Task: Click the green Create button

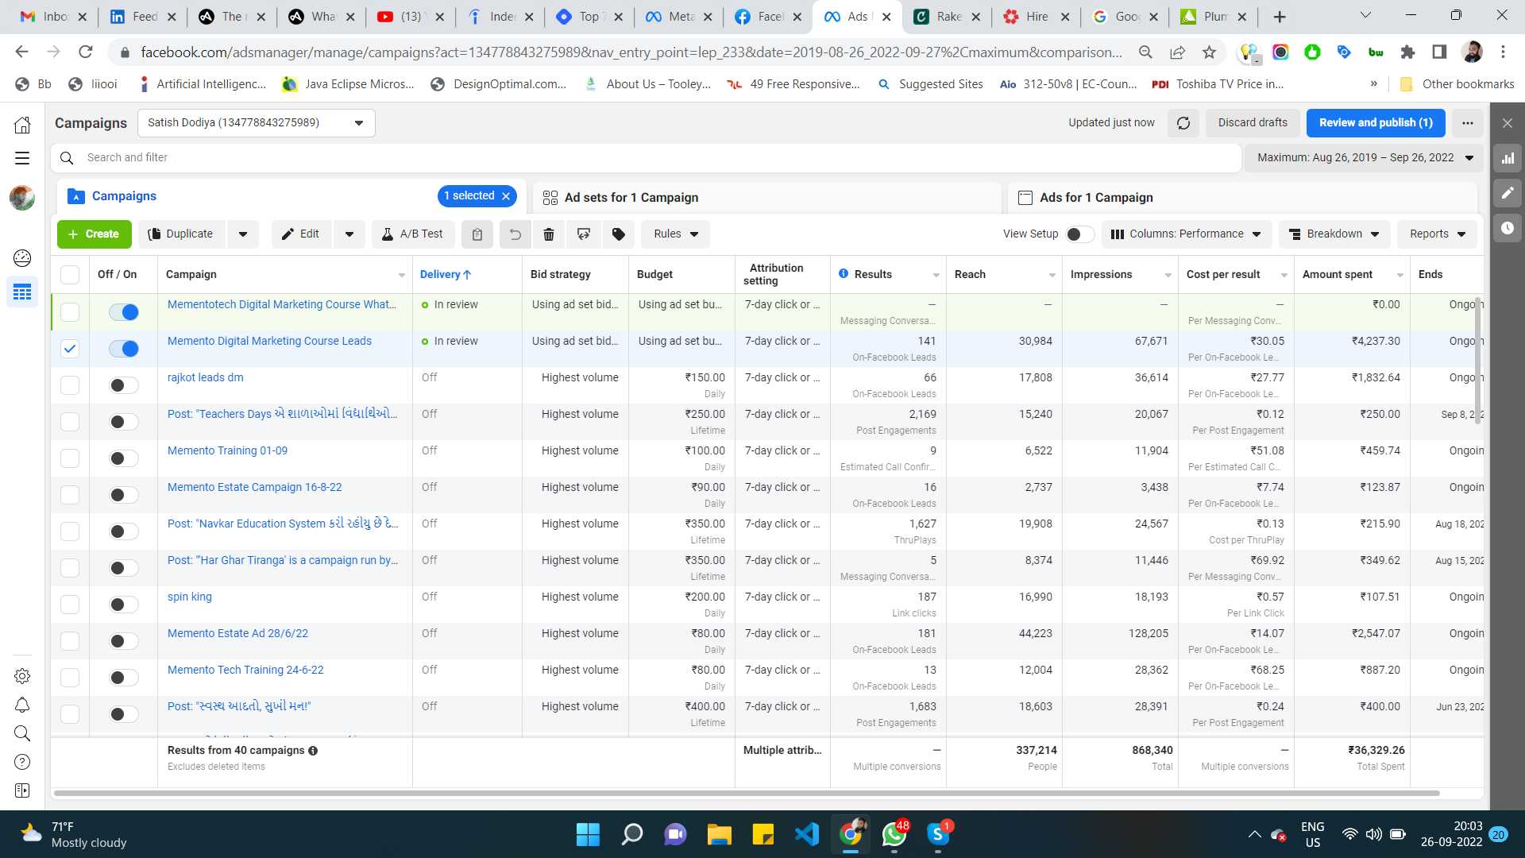Action: (x=94, y=234)
